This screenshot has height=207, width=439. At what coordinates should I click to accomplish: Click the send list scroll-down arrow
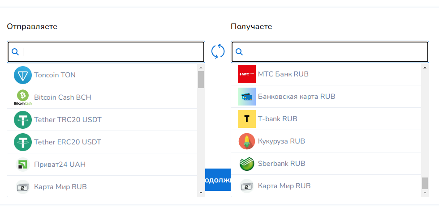click(x=201, y=193)
